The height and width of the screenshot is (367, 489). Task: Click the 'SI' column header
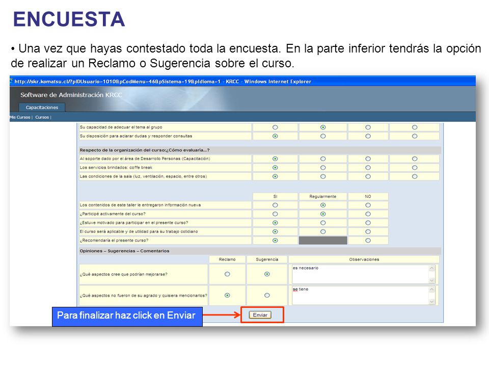coord(275,196)
